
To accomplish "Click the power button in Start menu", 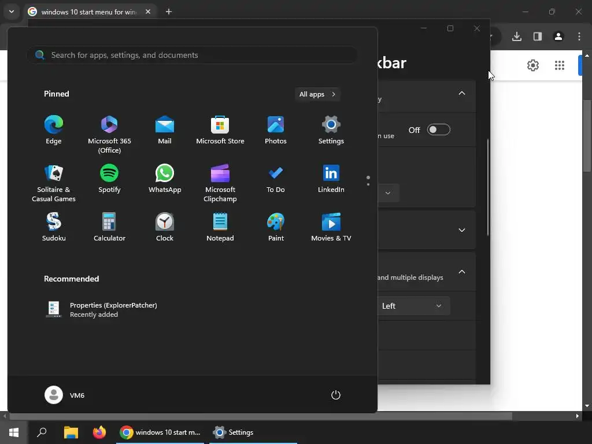I will [x=336, y=395].
